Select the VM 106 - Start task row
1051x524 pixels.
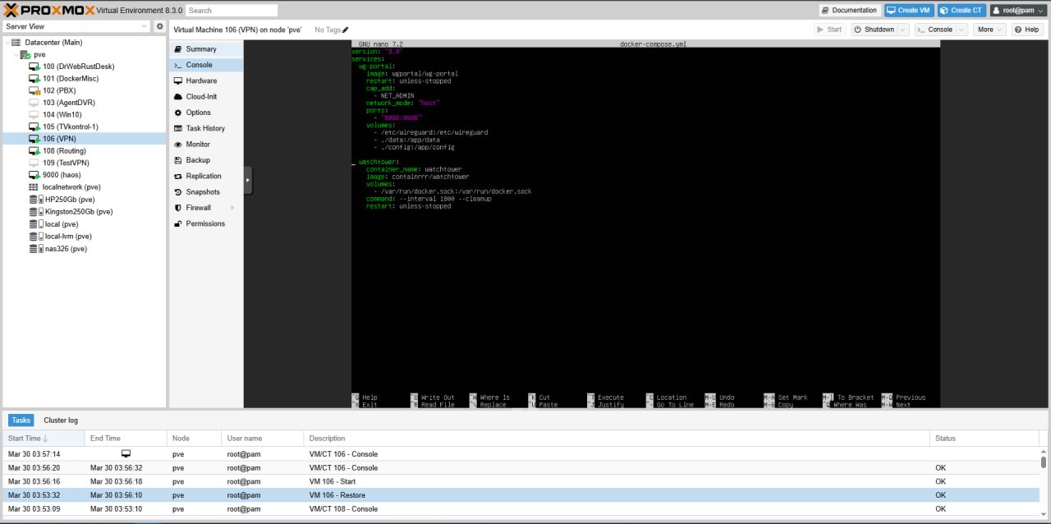point(521,481)
